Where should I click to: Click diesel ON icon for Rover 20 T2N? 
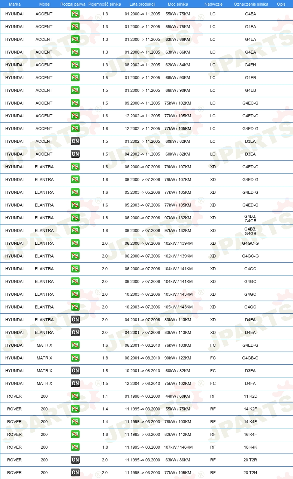pyautogui.click(x=75, y=473)
